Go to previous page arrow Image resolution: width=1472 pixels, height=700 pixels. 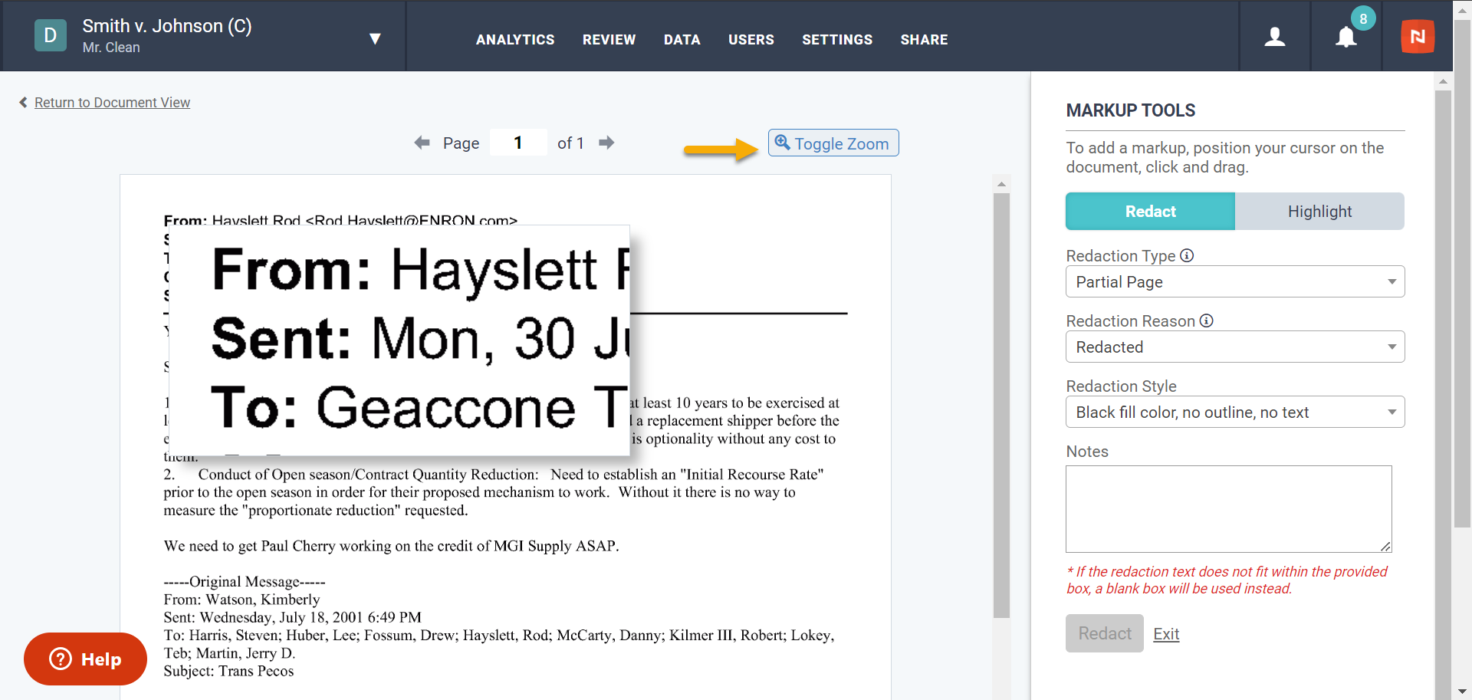tap(422, 143)
